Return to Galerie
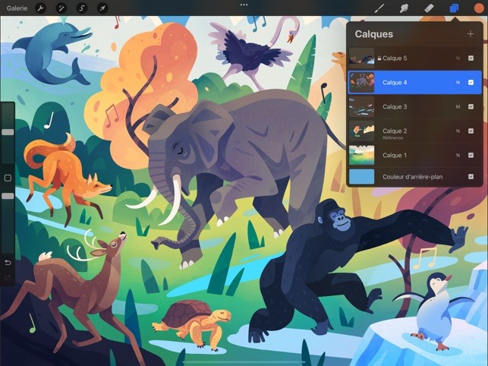Viewport: 488px width, 366px height. [17, 8]
